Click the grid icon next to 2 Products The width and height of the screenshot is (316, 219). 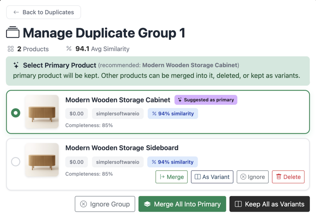coord(10,49)
